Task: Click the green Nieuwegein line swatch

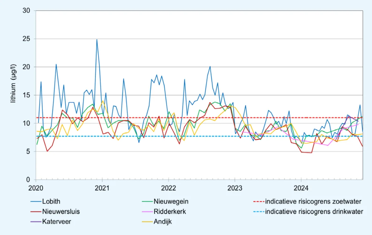Action: click(x=147, y=201)
